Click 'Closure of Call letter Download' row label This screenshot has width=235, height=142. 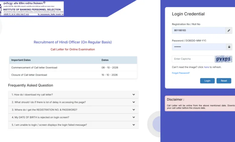tap(29, 75)
